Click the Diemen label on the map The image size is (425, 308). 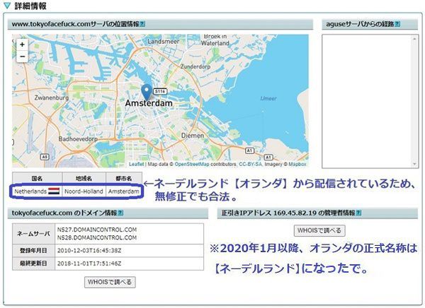pyautogui.click(x=193, y=136)
